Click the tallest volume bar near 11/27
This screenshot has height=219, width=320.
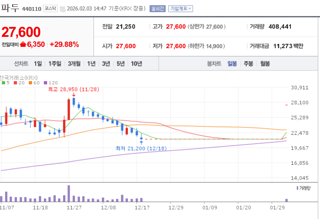point(69,193)
